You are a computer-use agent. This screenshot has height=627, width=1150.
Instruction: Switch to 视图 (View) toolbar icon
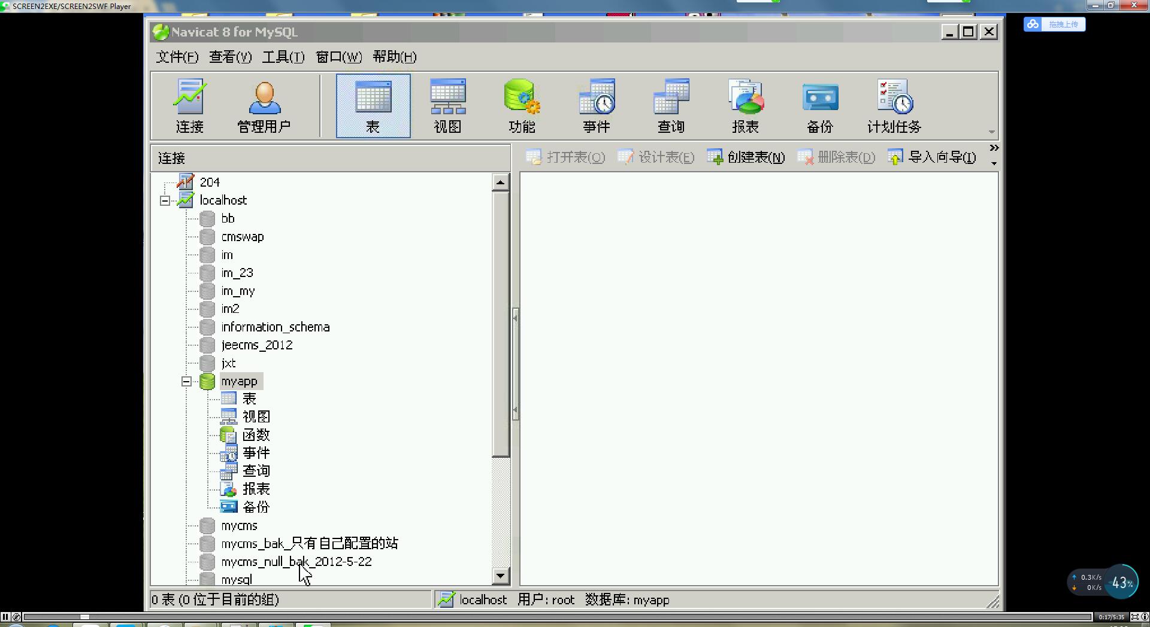click(447, 106)
